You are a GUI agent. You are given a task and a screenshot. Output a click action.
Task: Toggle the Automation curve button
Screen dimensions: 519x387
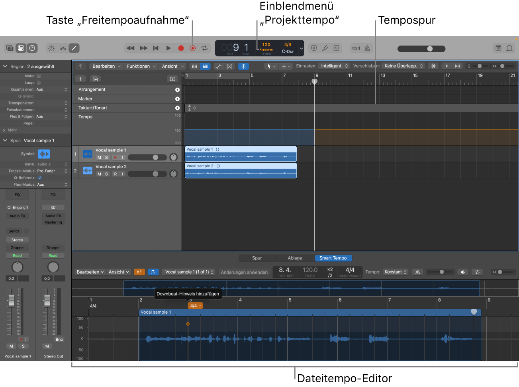(219, 66)
